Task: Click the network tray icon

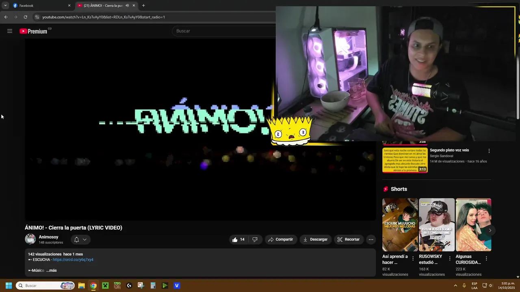Action: [485, 286]
